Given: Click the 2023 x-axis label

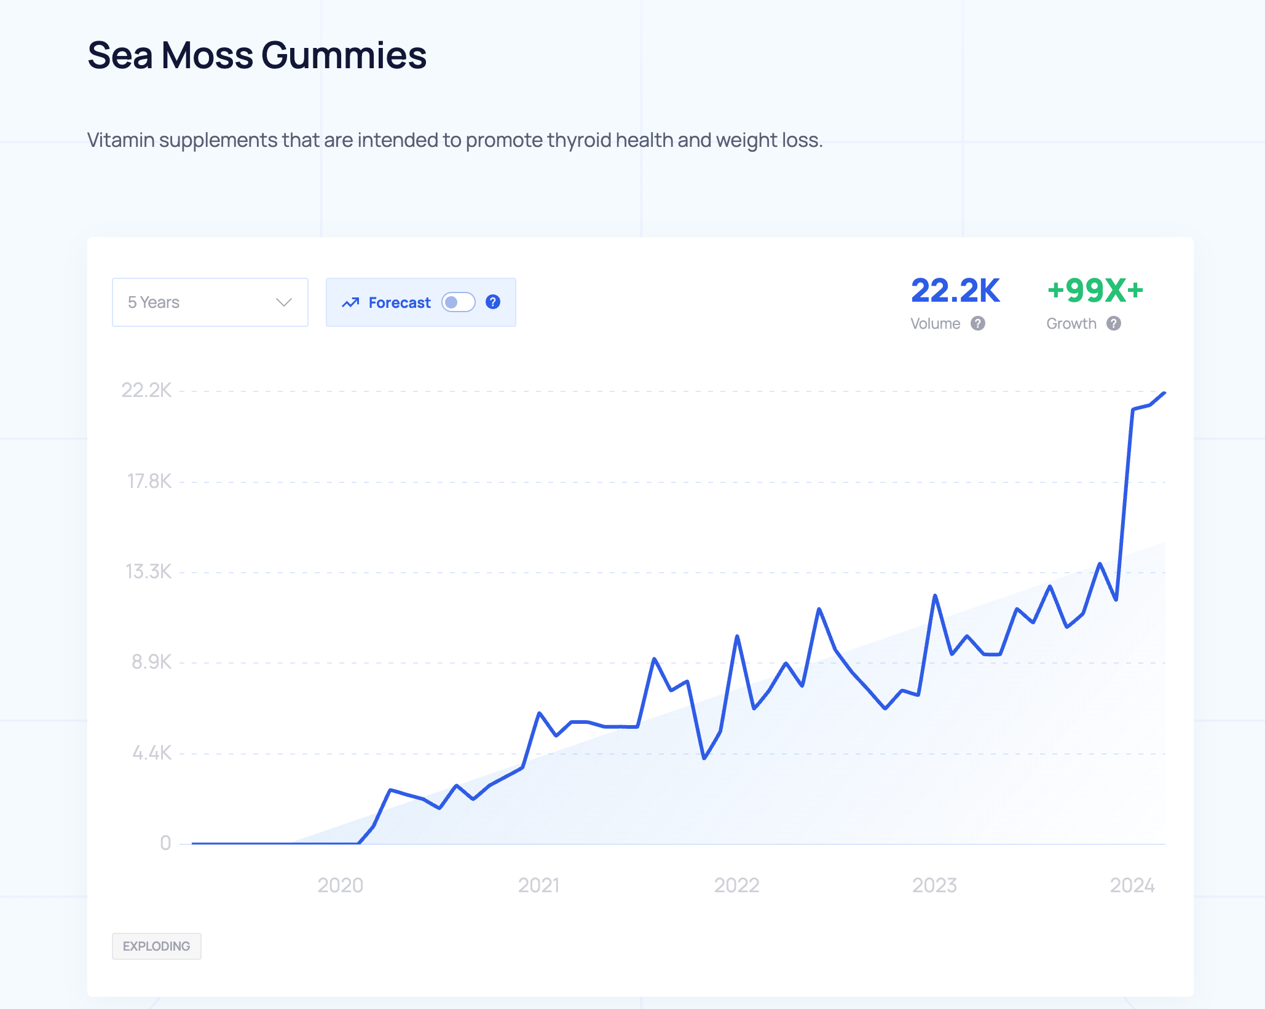Looking at the screenshot, I should 934,885.
